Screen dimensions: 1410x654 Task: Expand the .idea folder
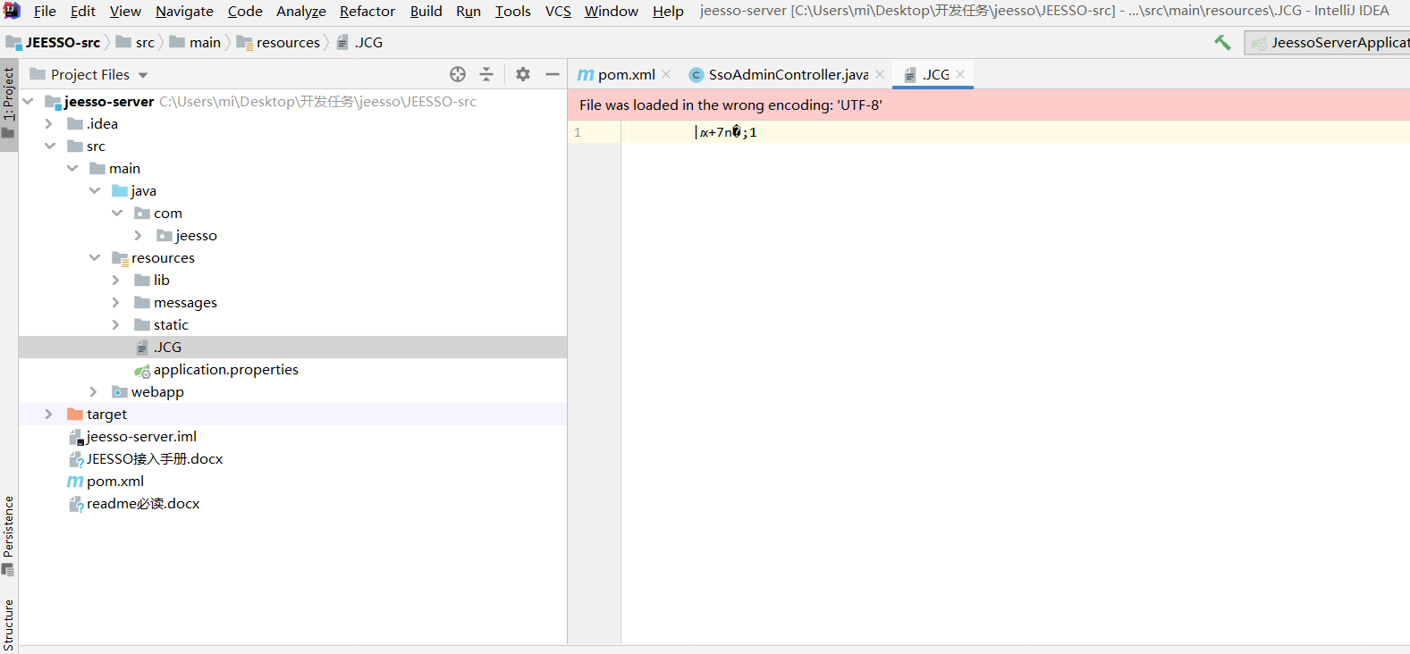[x=49, y=124]
